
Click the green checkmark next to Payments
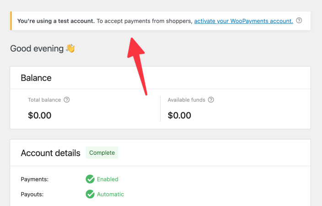[90, 179]
